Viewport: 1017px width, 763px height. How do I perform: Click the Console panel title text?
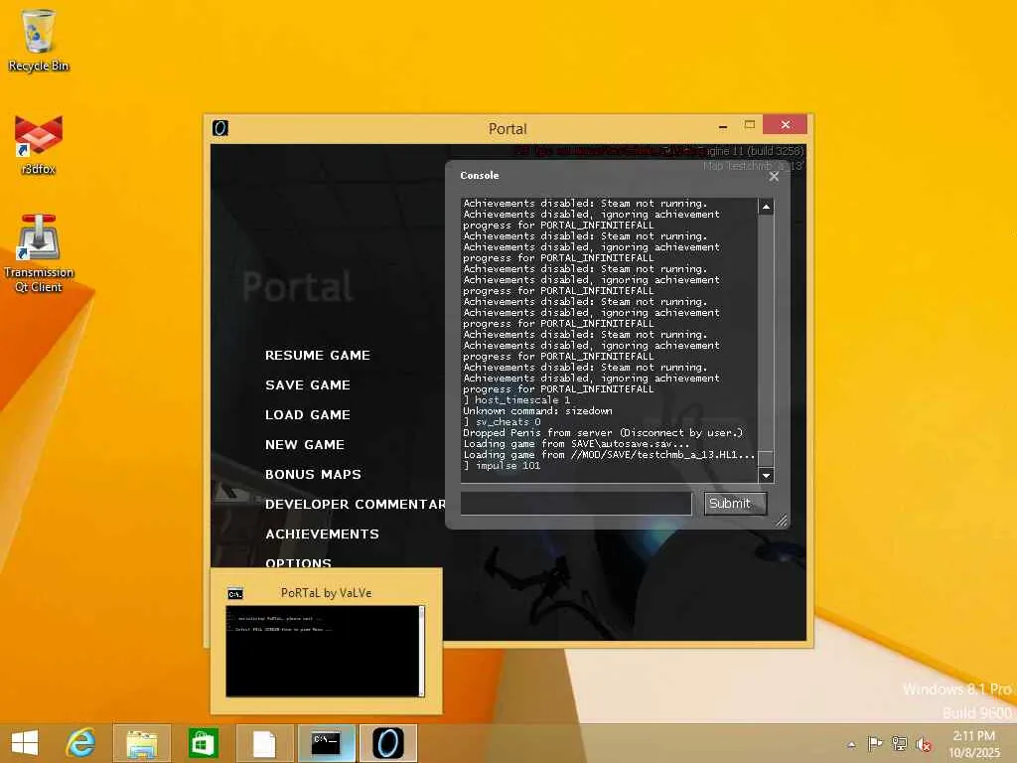click(480, 175)
